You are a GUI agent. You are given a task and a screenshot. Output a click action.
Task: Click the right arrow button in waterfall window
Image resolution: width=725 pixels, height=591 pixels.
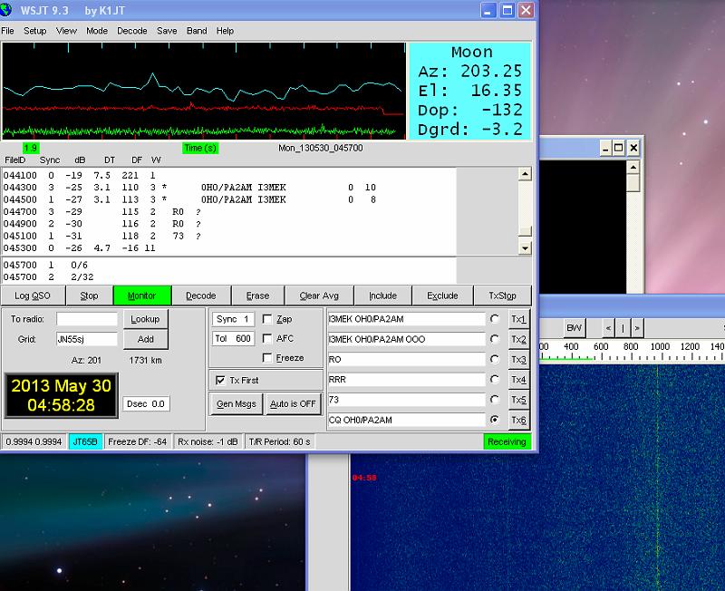click(637, 328)
